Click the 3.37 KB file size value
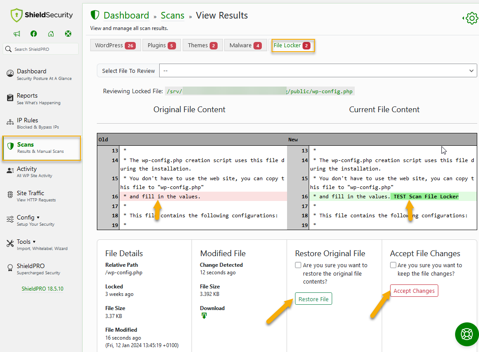Screen dimensions: 479x352 point(114,316)
